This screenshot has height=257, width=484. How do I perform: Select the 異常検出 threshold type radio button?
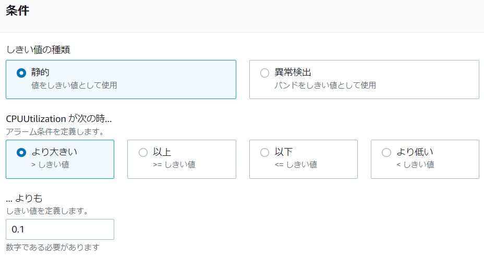(x=264, y=73)
